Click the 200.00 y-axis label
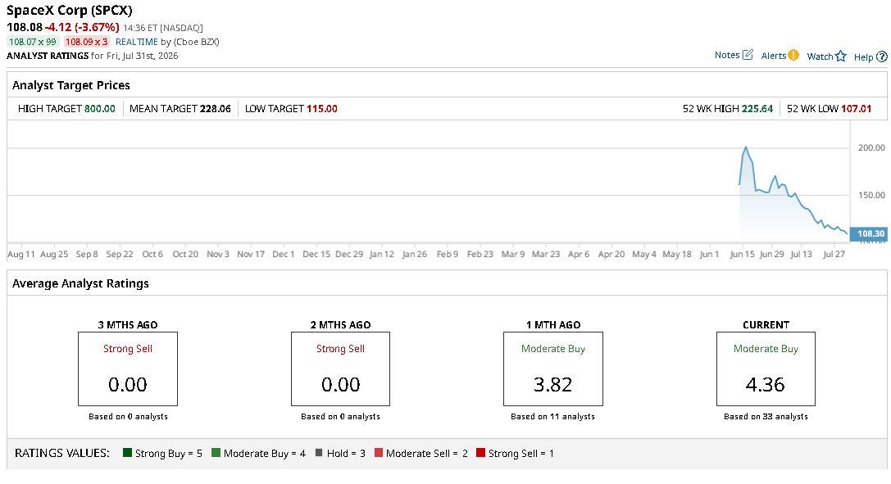 871,147
